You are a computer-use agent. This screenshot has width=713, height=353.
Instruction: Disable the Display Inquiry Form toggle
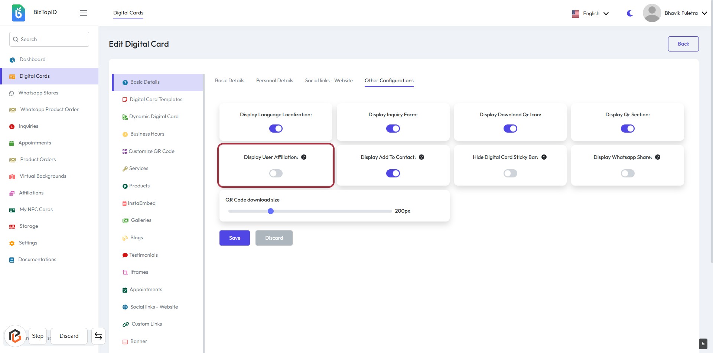393,129
